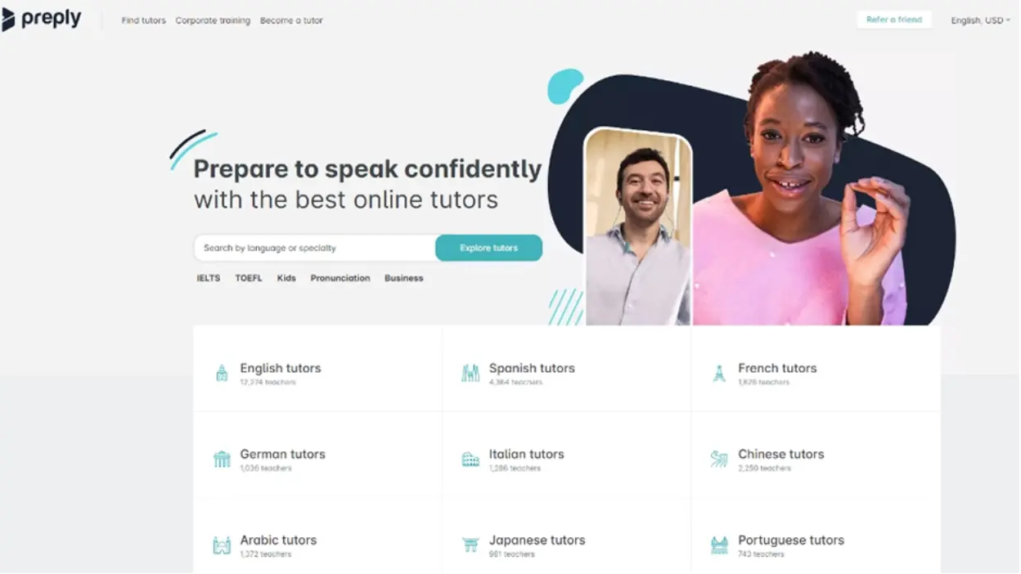
Task: Select the French tutors Eiffel Tower icon
Action: pos(719,374)
